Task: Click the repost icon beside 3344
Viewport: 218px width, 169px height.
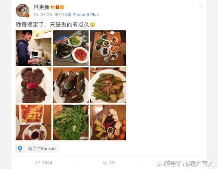Action: [x=38, y=162]
